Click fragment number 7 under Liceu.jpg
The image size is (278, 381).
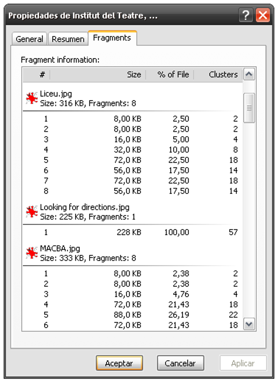click(46, 181)
